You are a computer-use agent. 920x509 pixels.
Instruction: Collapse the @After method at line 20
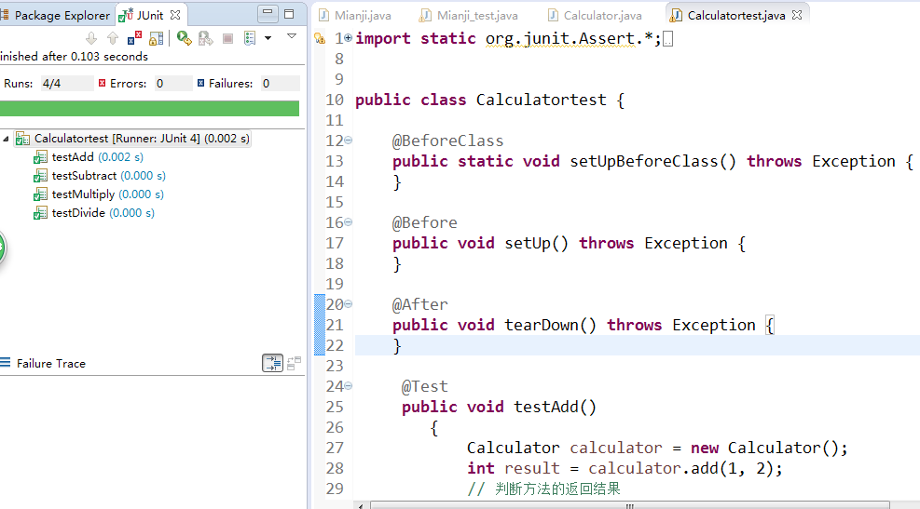(348, 304)
